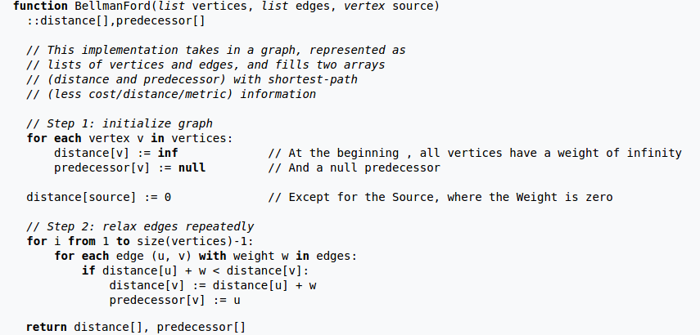This screenshot has height=335, width=700.
Task: Click the '::distance[],predecessor[]' declaration line
Action: click(x=115, y=21)
